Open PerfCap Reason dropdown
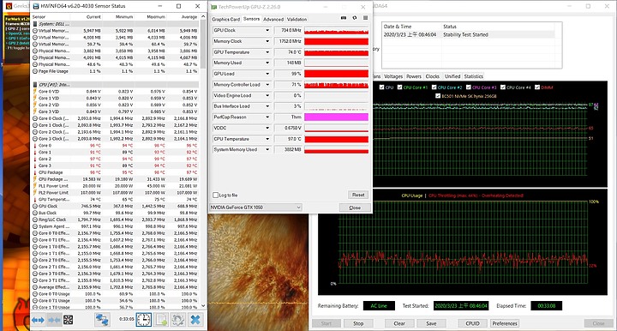The height and width of the screenshot is (331, 617). [267, 117]
